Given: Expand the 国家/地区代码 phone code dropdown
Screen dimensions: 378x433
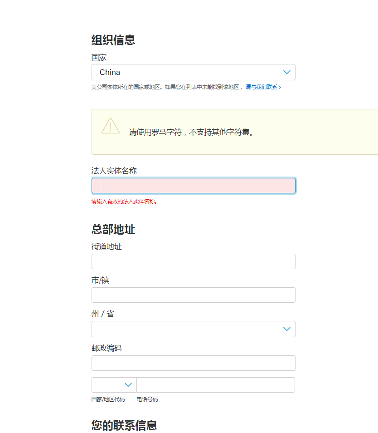Looking at the screenshot, I should pyautogui.click(x=114, y=385).
